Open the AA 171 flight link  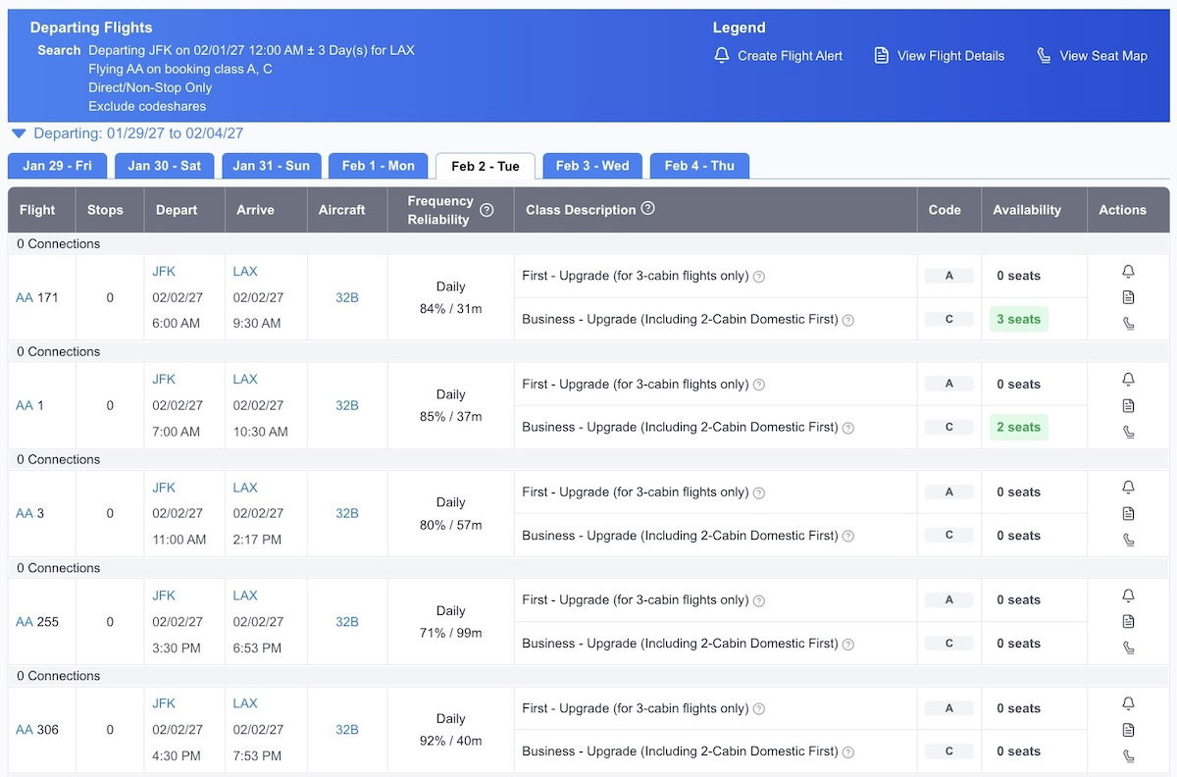click(x=25, y=297)
